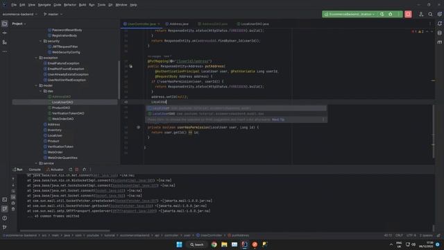The image size is (444, 250).
Task: Open Notifications bell icon
Action: click(439, 24)
